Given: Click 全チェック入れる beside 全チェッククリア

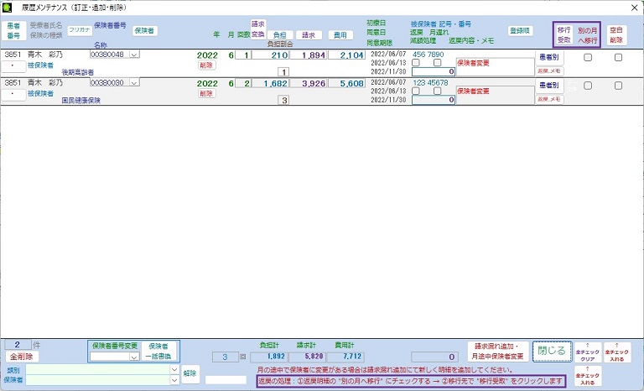Looking at the screenshot, I should pyautogui.click(x=617, y=352).
